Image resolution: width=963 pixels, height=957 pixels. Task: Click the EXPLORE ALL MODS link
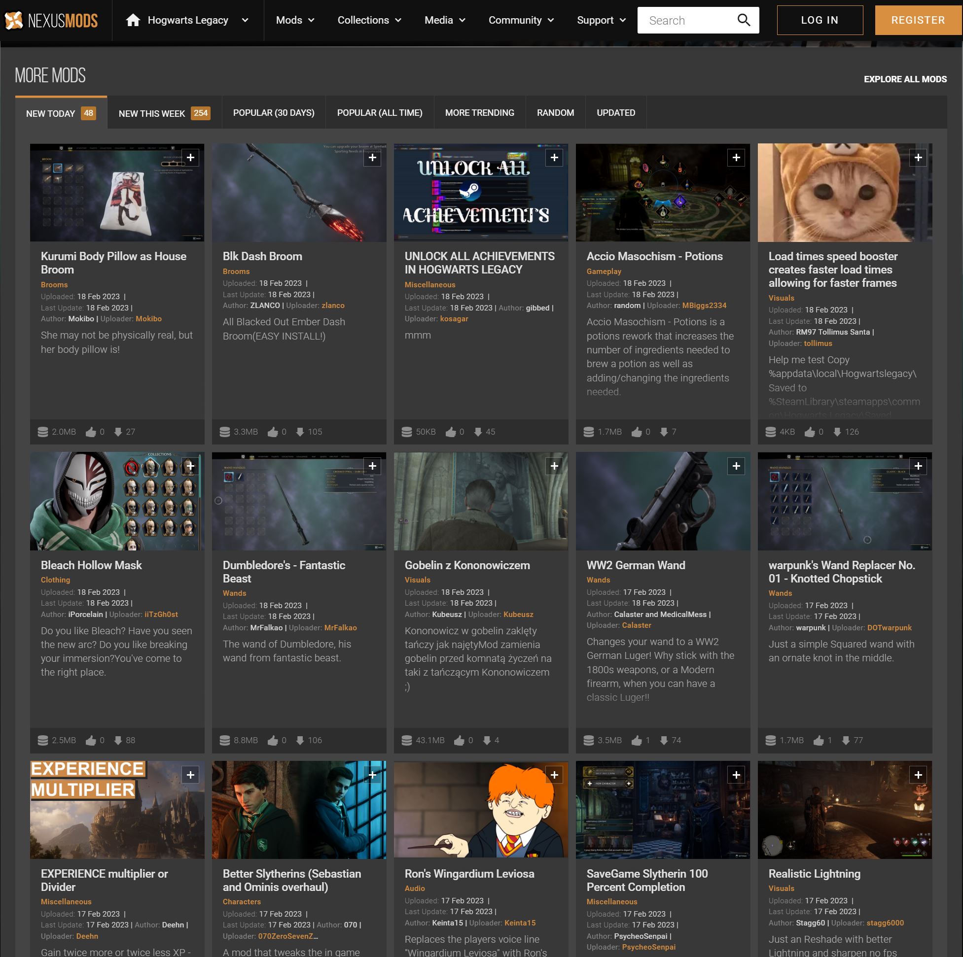pyautogui.click(x=905, y=79)
